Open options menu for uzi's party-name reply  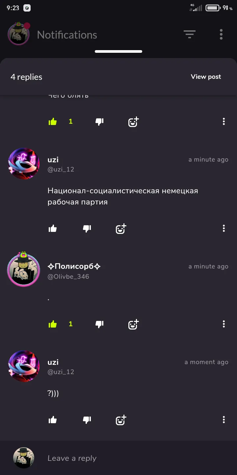coord(224,228)
